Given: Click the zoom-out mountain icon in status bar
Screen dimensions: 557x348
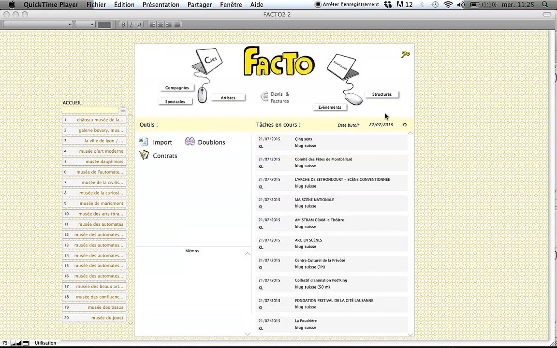Looking at the screenshot, I should [13, 343].
